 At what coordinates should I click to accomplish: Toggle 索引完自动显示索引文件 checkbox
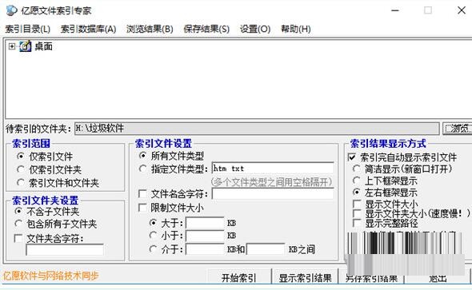(351, 157)
